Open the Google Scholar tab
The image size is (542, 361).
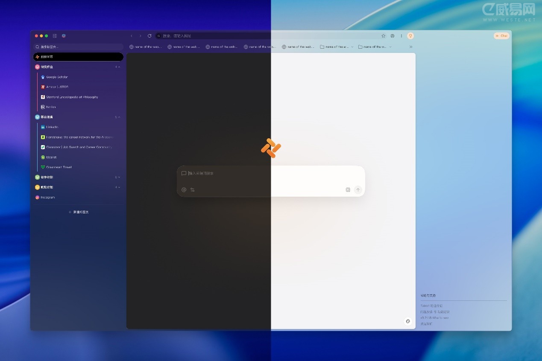57,77
